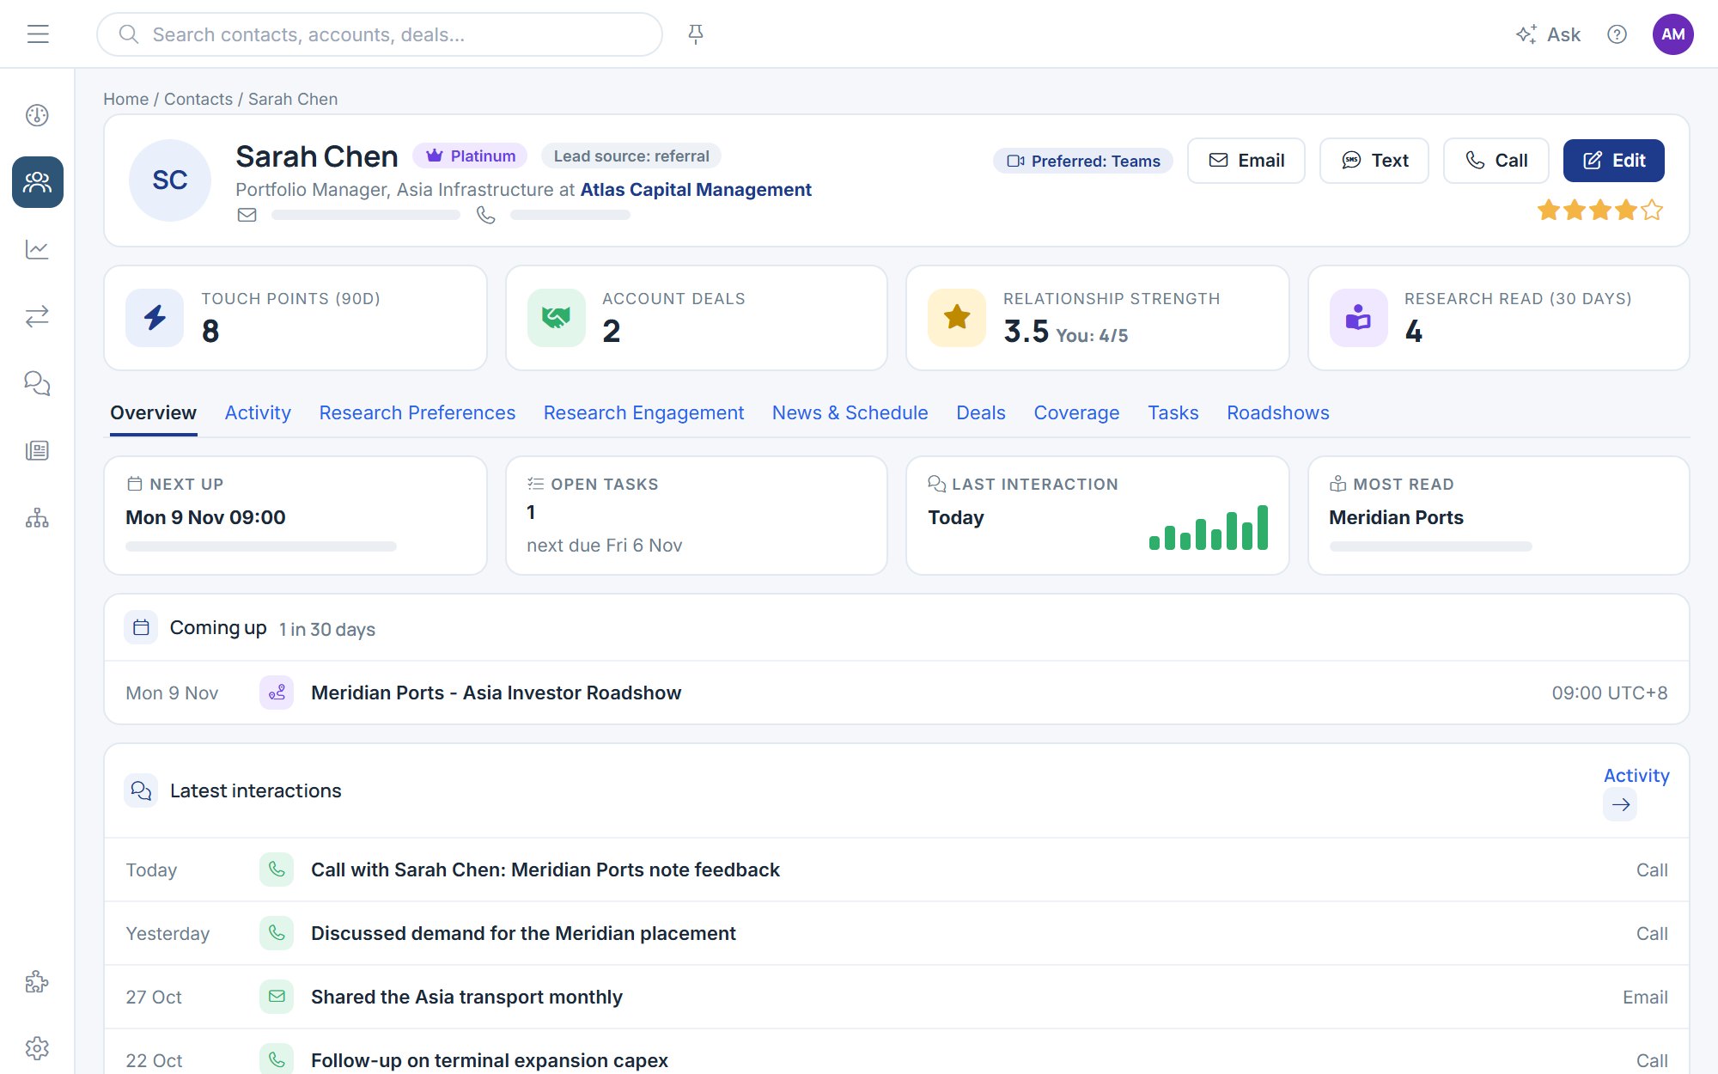The height and width of the screenshot is (1074, 1718).
Task: Click the envelope icon under Sarah Chen's title
Action: pos(247,215)
